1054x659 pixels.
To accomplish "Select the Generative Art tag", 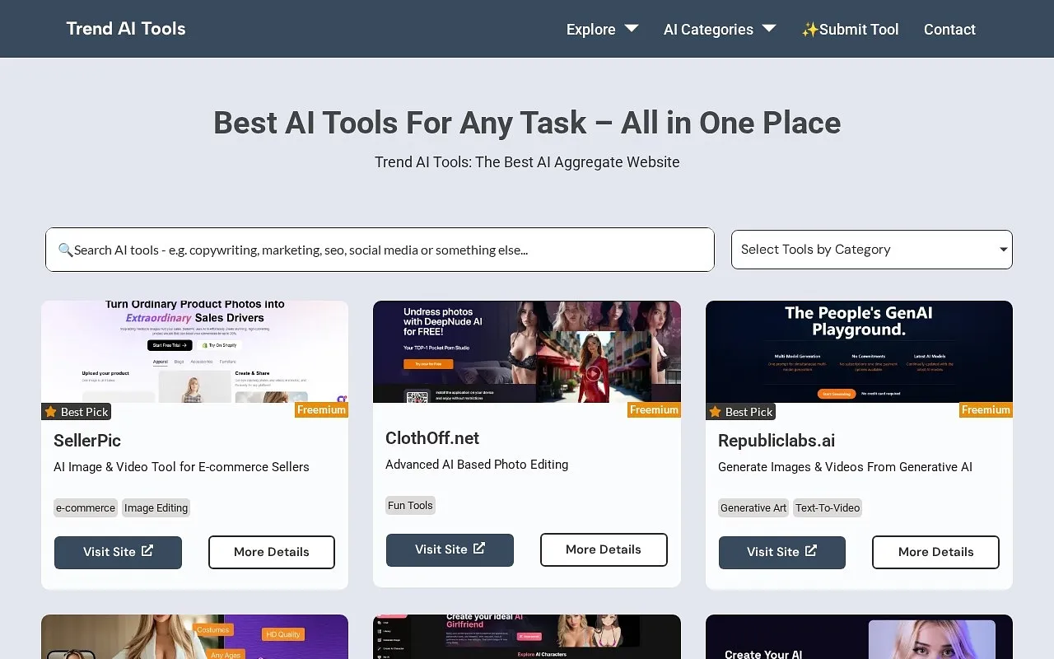I will (x=753, y=507).
